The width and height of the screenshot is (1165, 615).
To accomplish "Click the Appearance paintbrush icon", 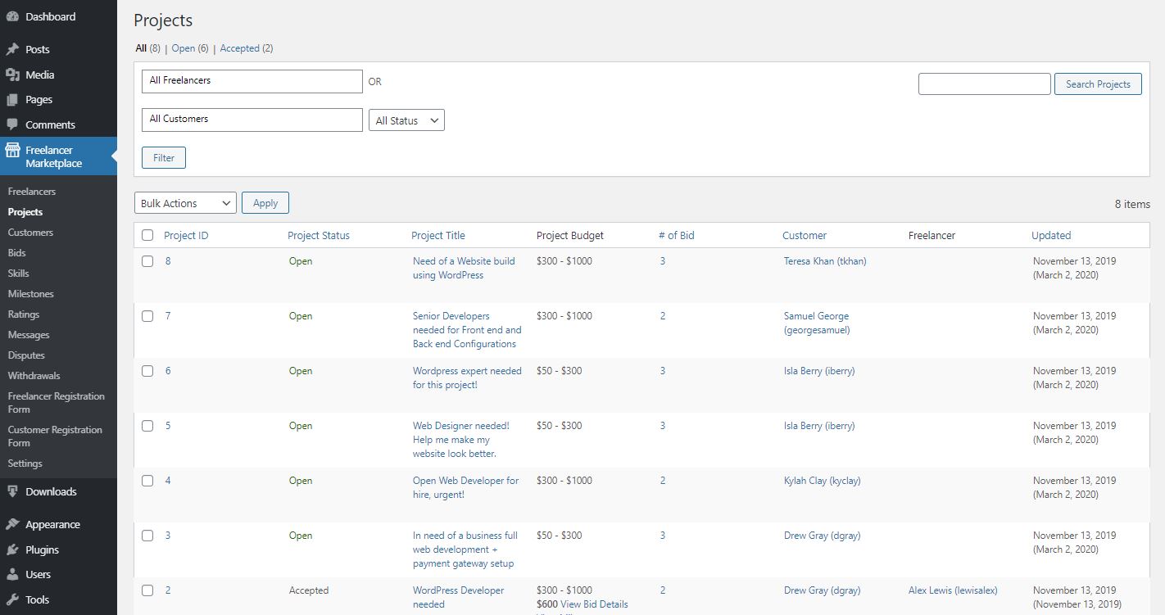I will (x=12, y=524).
